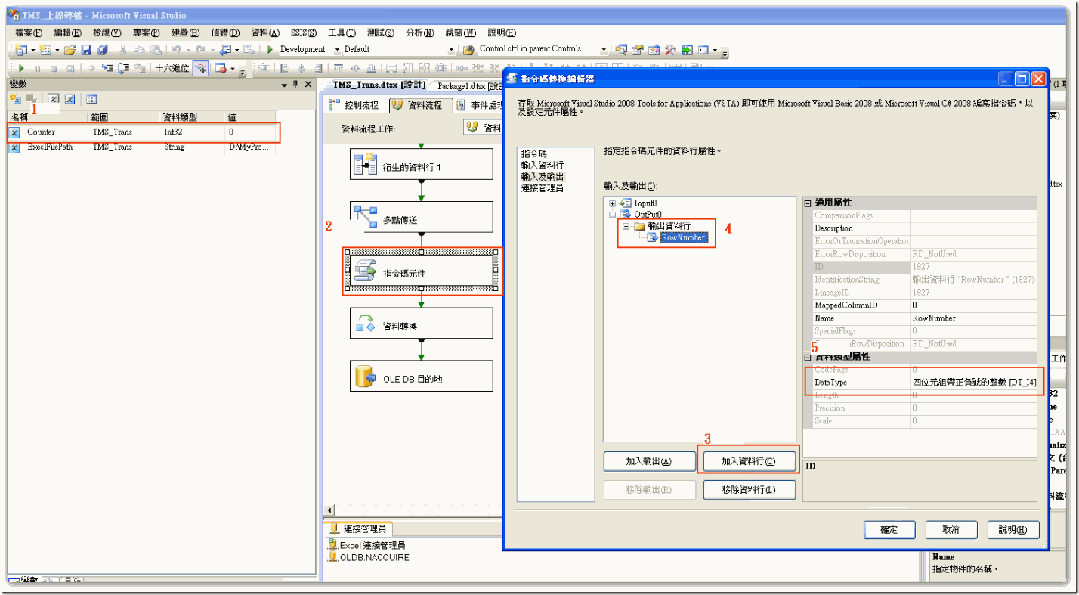Click the 取消 cancel button
Image resolution: width=1079 pixels, height=595 pixels.
pos(951,530)
